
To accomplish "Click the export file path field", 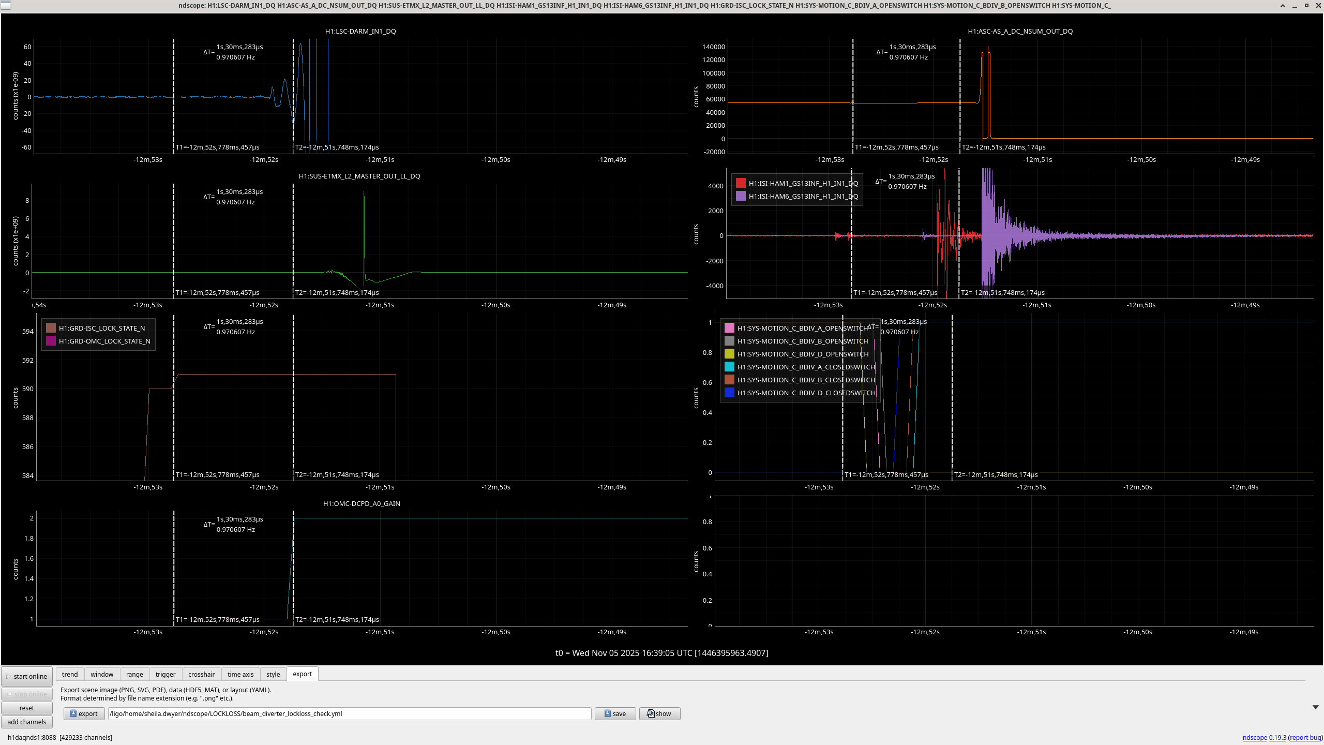I will click(349, 713).
